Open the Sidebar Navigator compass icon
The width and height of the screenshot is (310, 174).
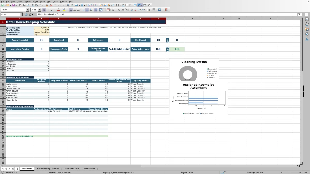(307, 34)
